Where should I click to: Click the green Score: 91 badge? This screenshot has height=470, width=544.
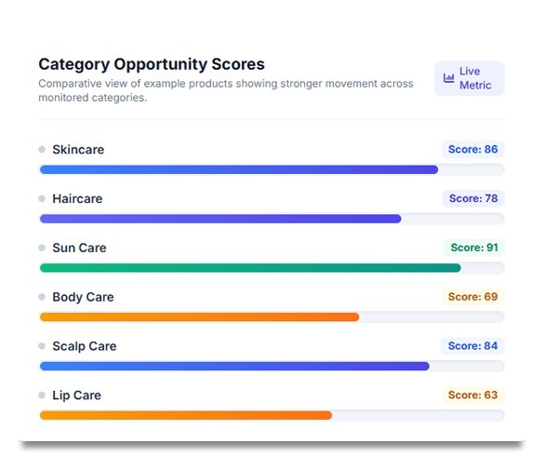pyautogui.click(x=474, y=248)
